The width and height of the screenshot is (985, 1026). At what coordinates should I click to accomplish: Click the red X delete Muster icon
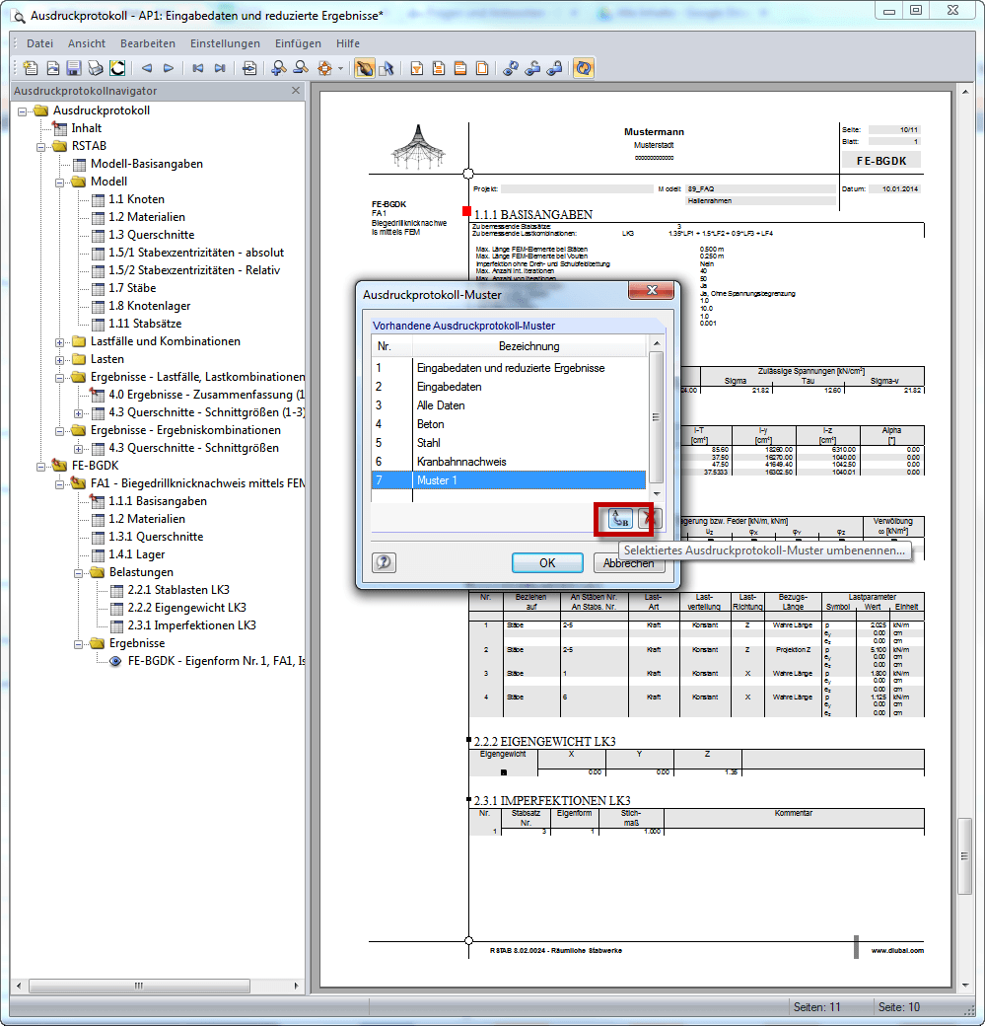pos(648,519)
